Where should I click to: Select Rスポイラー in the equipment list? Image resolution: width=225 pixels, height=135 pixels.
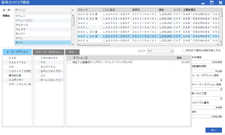tap(17, 80)
